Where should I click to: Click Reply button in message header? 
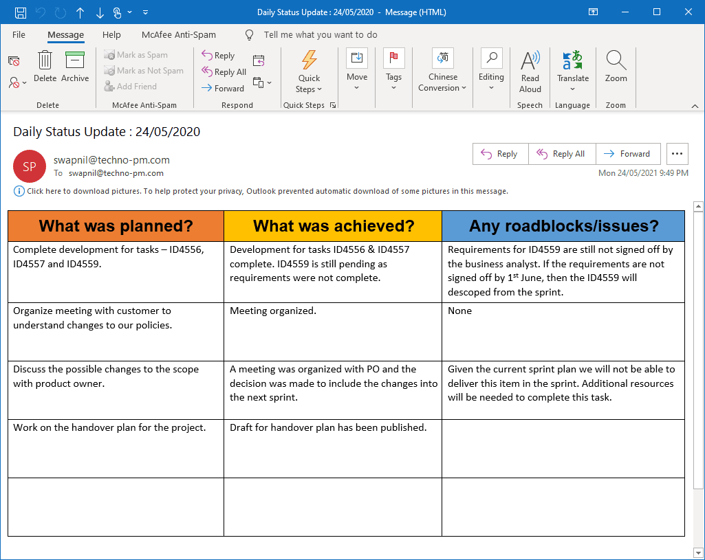[x=501, y=154]
